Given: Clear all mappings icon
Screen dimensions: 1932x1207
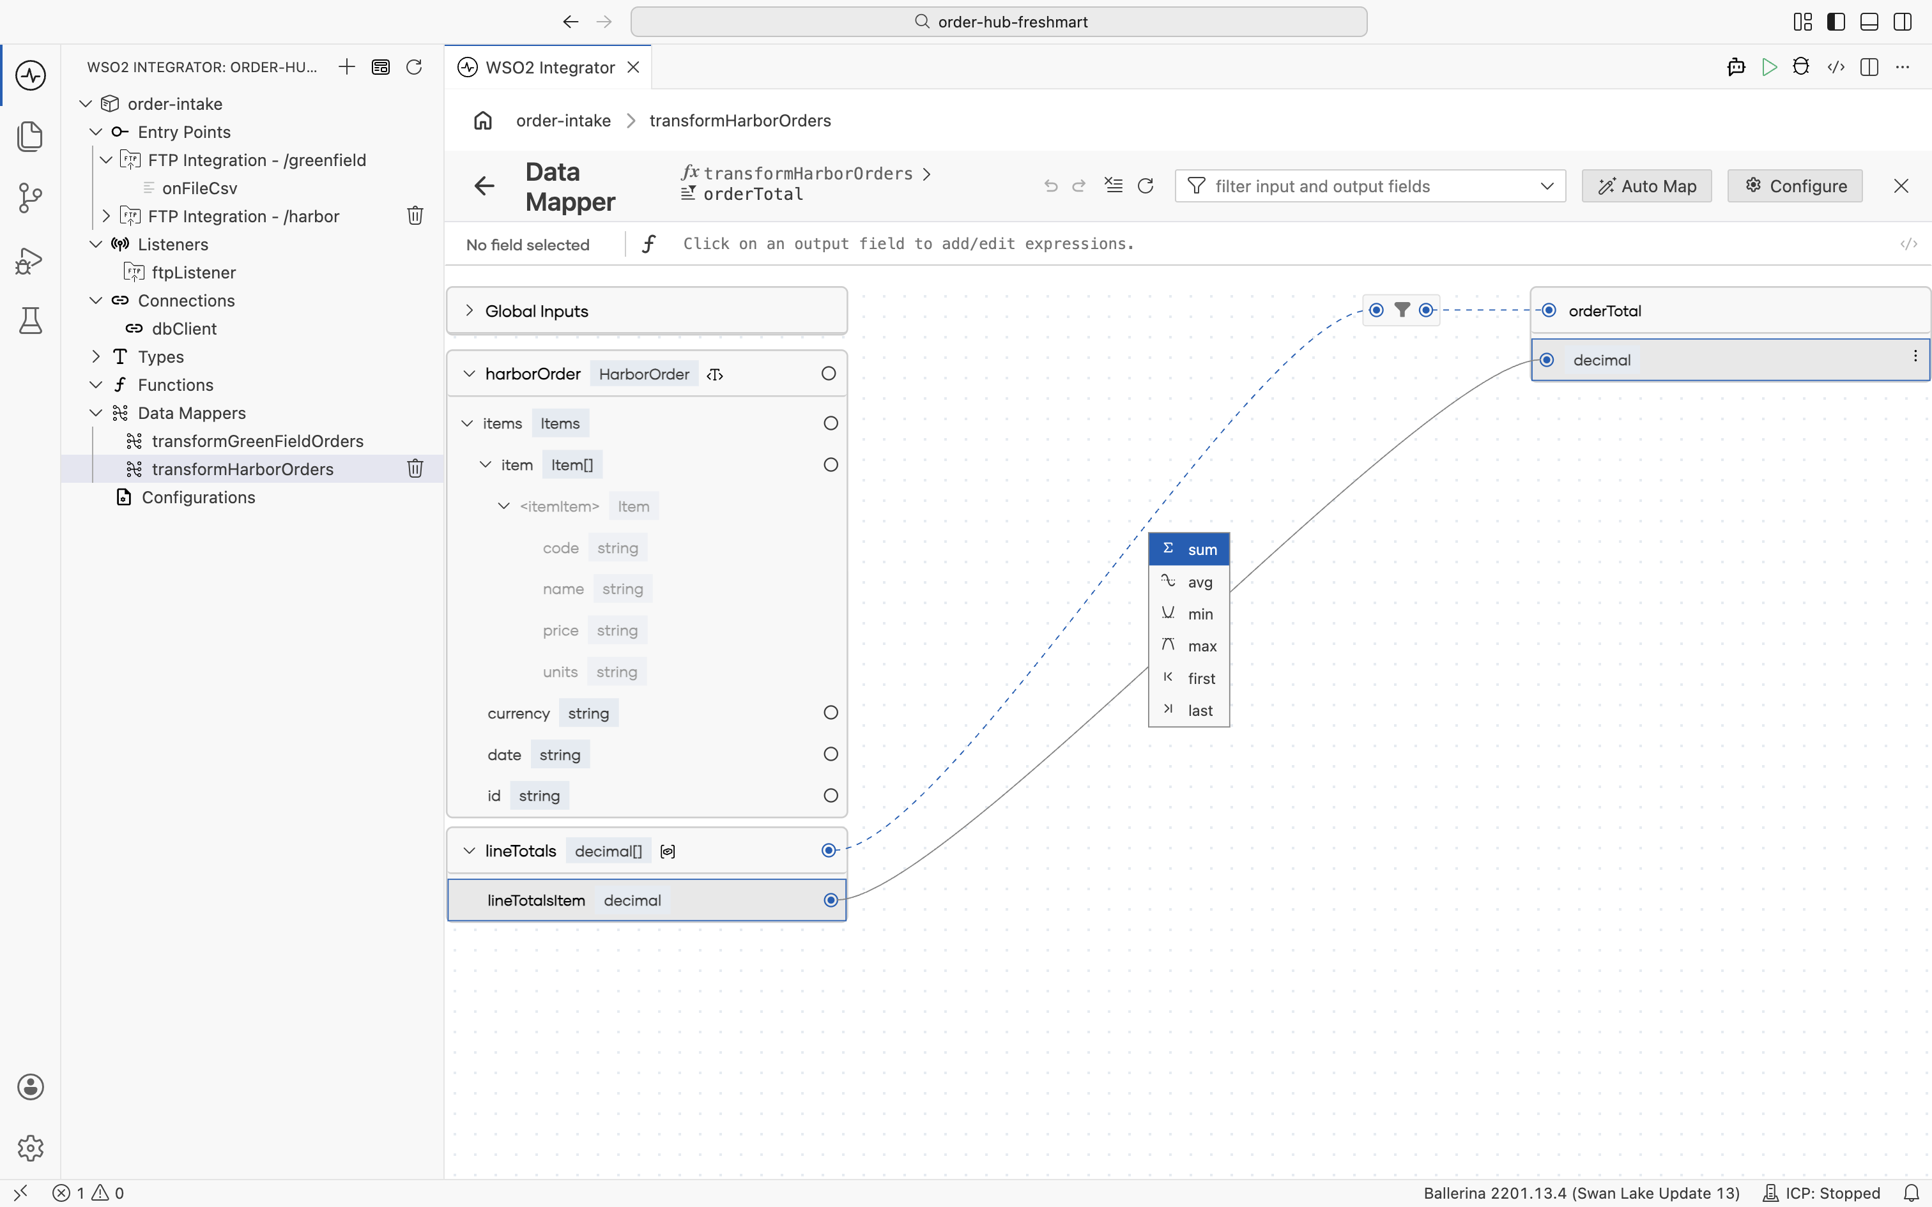Looking at the screenshot, I should (1113, 185).
